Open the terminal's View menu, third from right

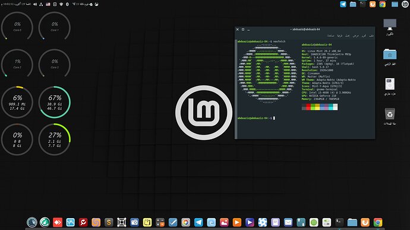355,36
